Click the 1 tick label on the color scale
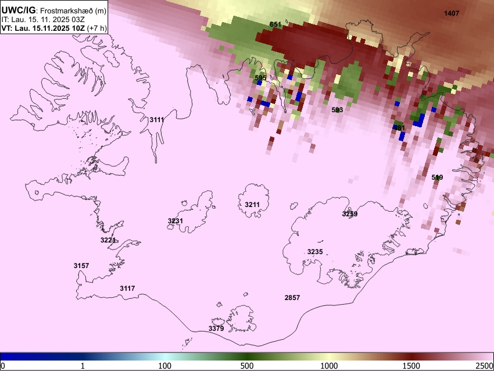494x371 pixels. coord(83,366)
